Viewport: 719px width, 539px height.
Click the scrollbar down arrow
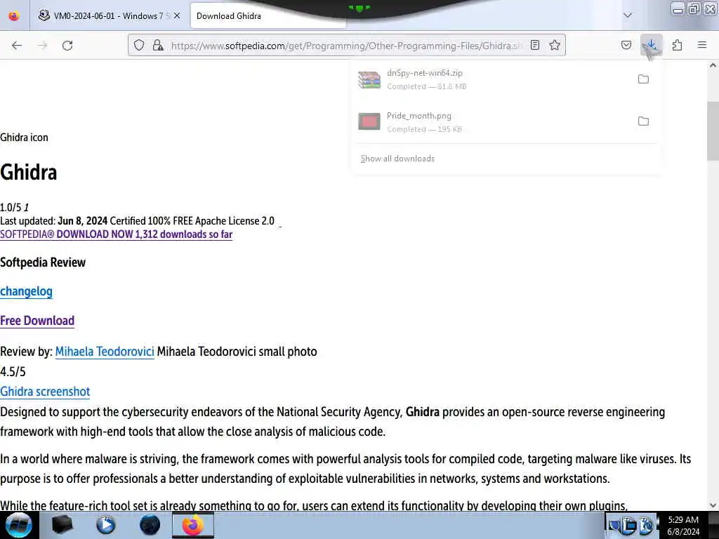click(713, 505)
